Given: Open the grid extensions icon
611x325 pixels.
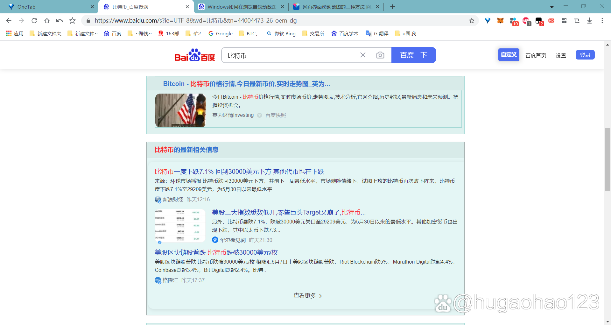Looking at the screenshot, I should (564, 21).
